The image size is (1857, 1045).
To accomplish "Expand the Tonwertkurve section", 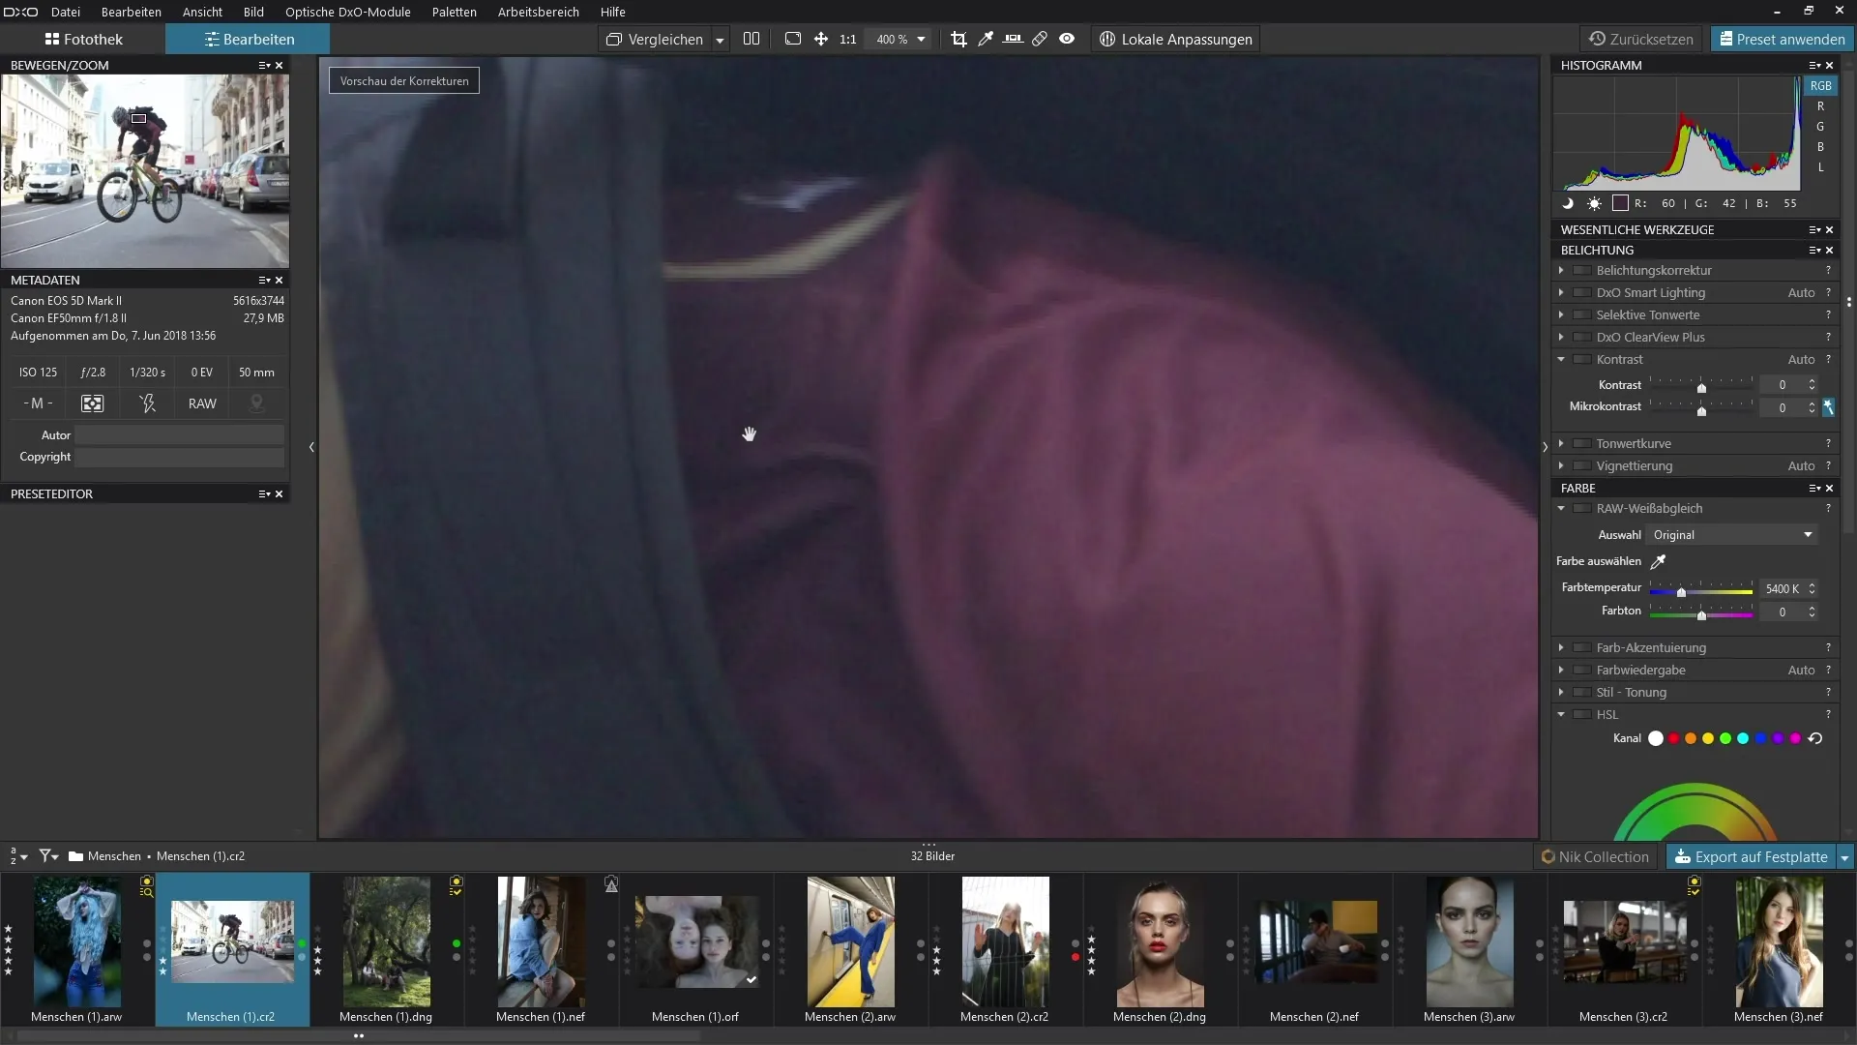I will click(1561, 444).
